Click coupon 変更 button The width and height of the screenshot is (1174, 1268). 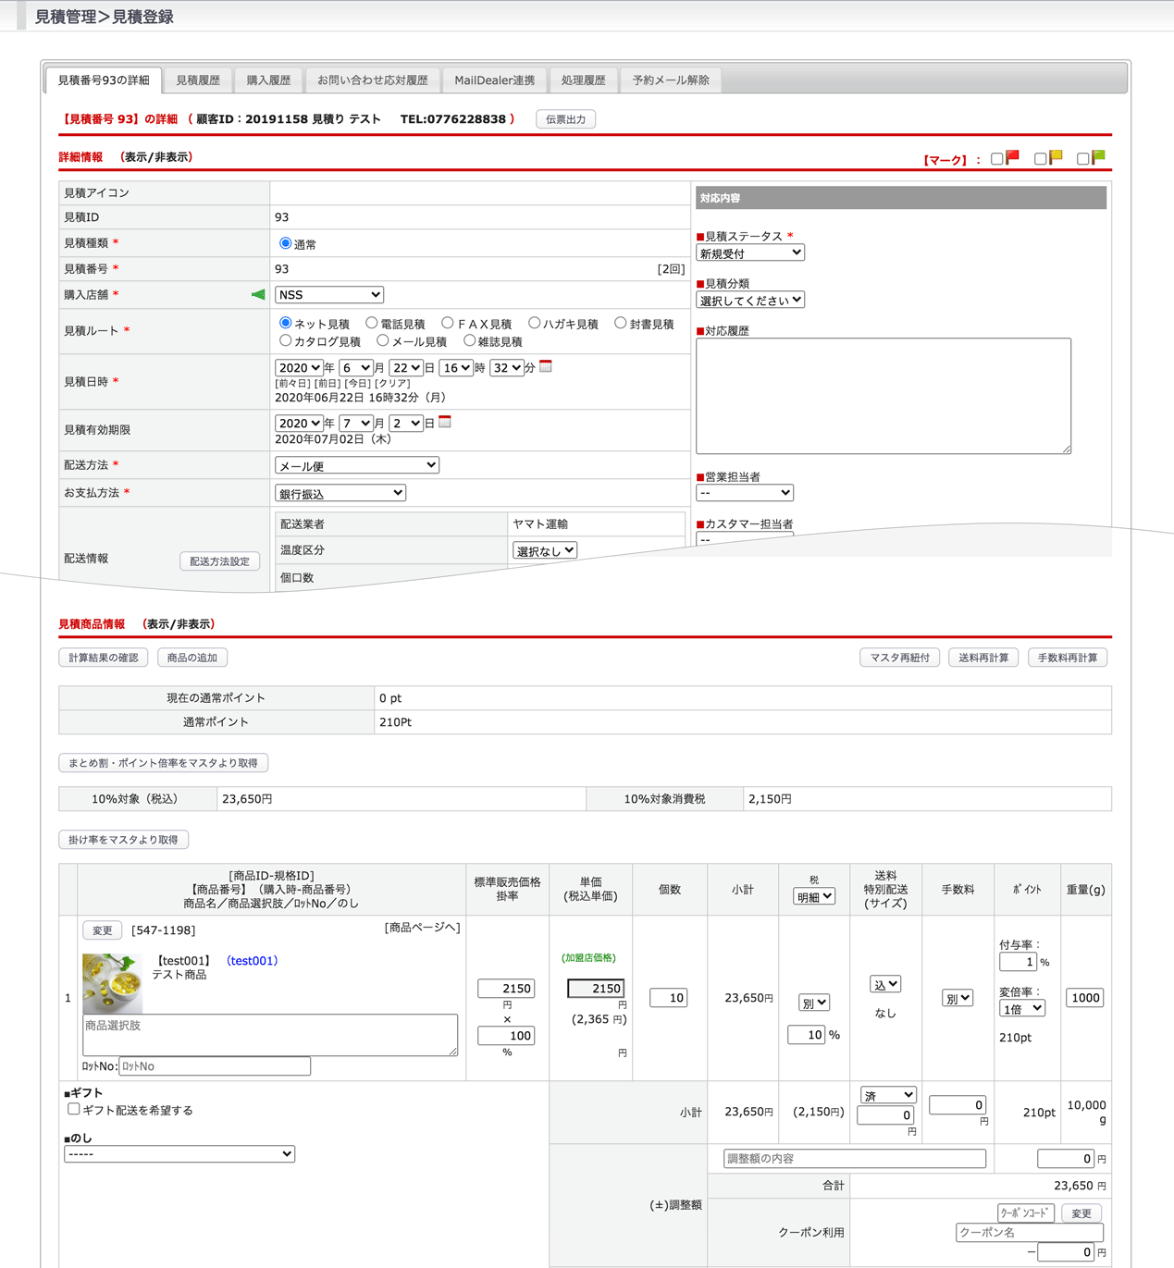1081,1213
